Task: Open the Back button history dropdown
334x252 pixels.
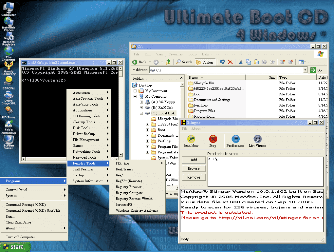Action: click(x=150, y=62)
